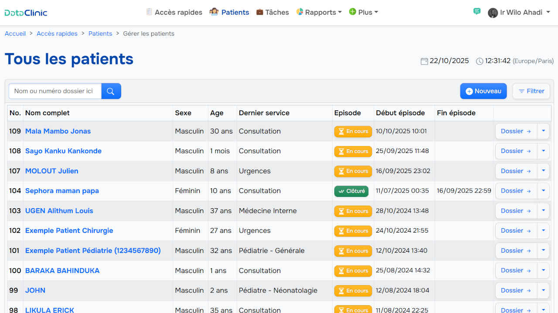Click the DataClinic logo
This screenshot has width=558, height=313.
click(26, 13)
